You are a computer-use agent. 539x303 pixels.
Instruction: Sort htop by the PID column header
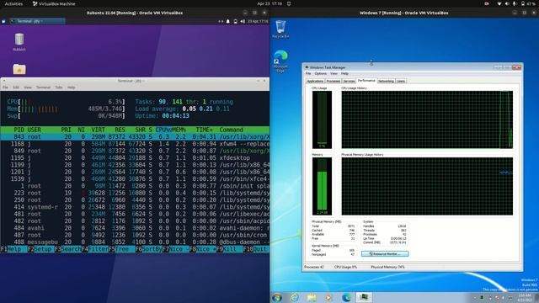pos(19,130)
